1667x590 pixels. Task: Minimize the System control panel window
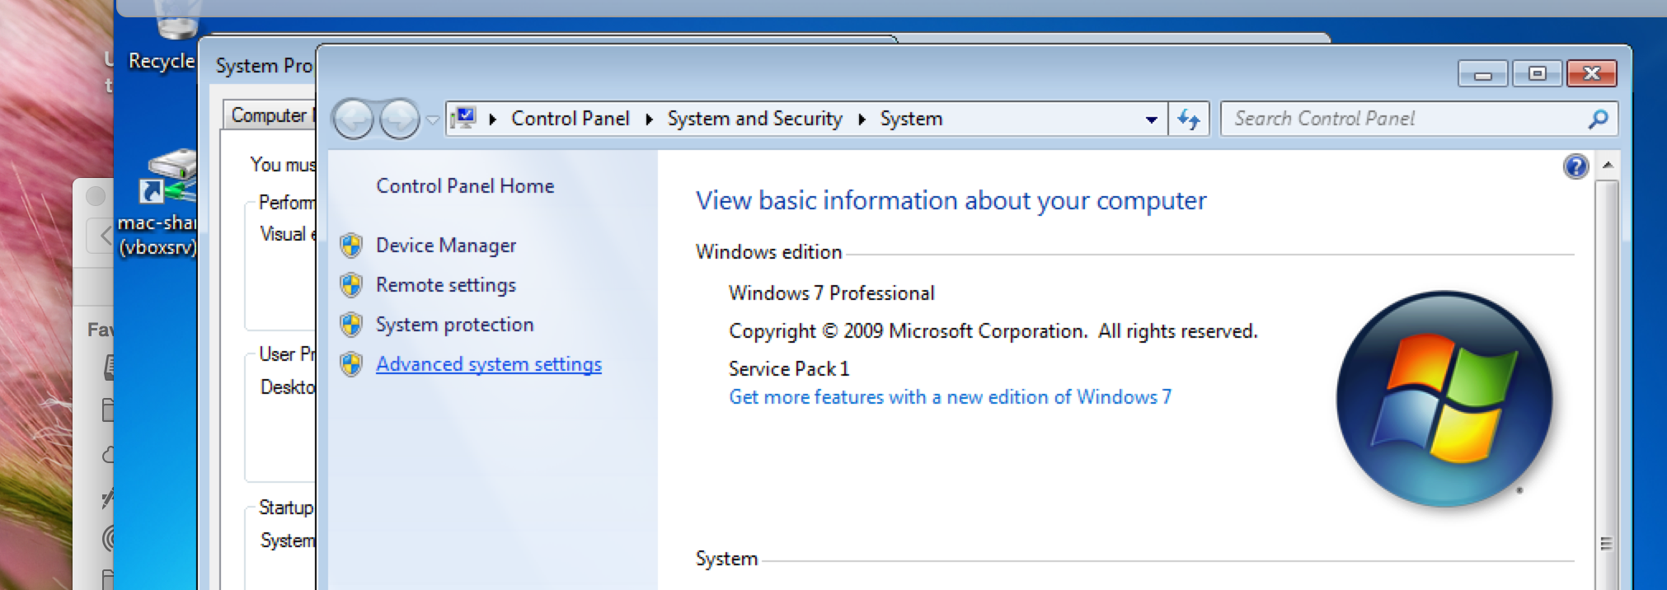point(1483,74)
